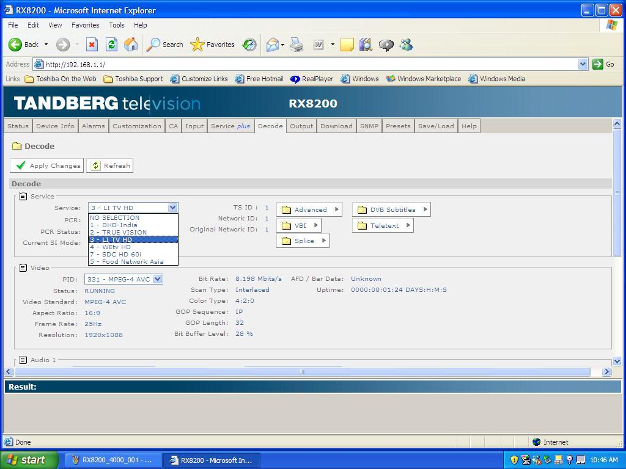Switch to the Alarms tab
Image resolution: width=626 pixels, height=469 pixels.
click(x=94, y=126)
